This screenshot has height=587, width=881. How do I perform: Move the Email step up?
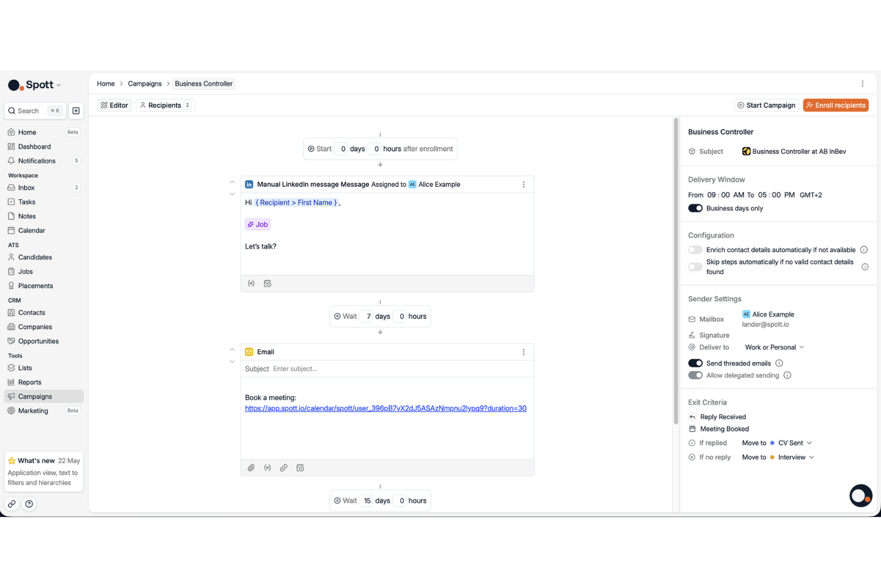pos(232,350)
